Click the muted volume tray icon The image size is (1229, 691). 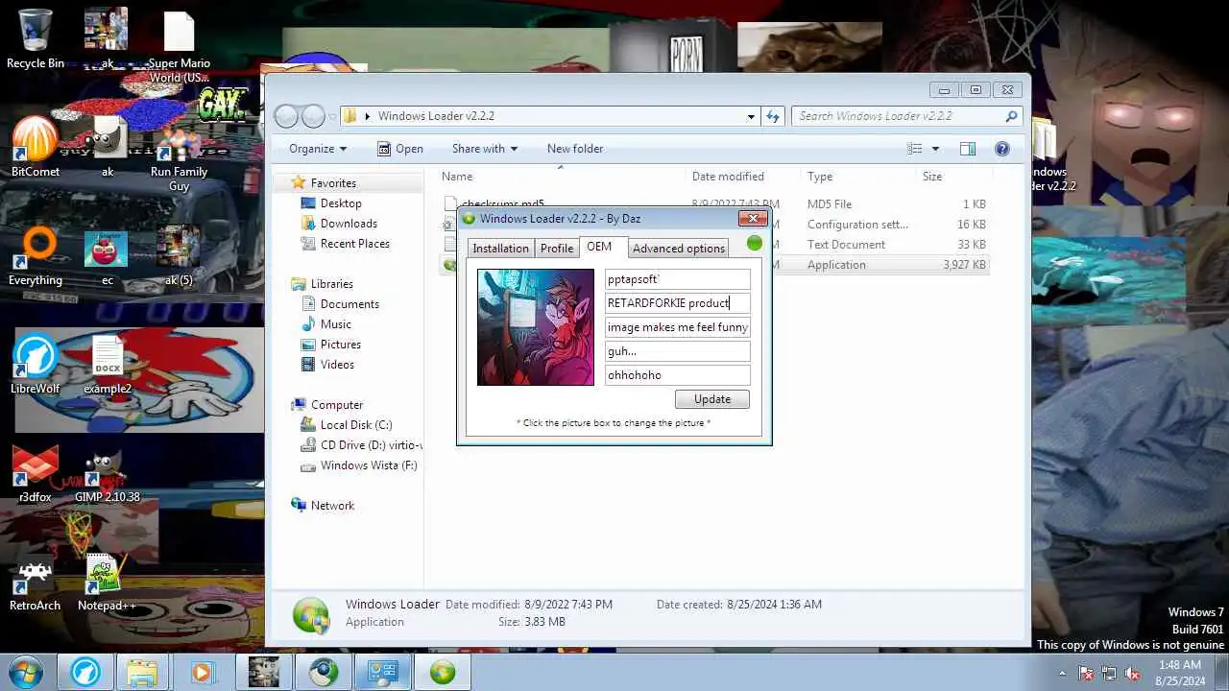click(1133, 673)
